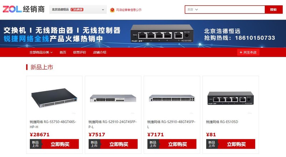Screen dimensions: 286x157
Task: Click 立即购买 for RG-S2910-48GT4SFP-L
Action: point(178,144)
